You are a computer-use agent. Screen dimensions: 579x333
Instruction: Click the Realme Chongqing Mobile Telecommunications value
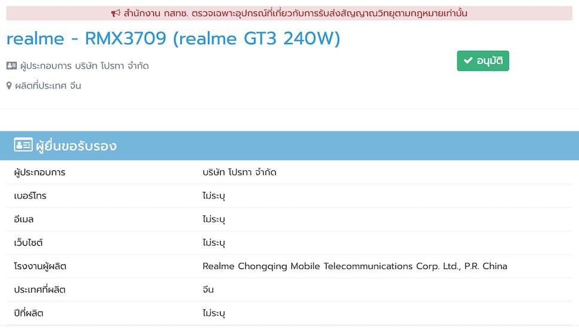pyautogui.click(x=355, y=266)
